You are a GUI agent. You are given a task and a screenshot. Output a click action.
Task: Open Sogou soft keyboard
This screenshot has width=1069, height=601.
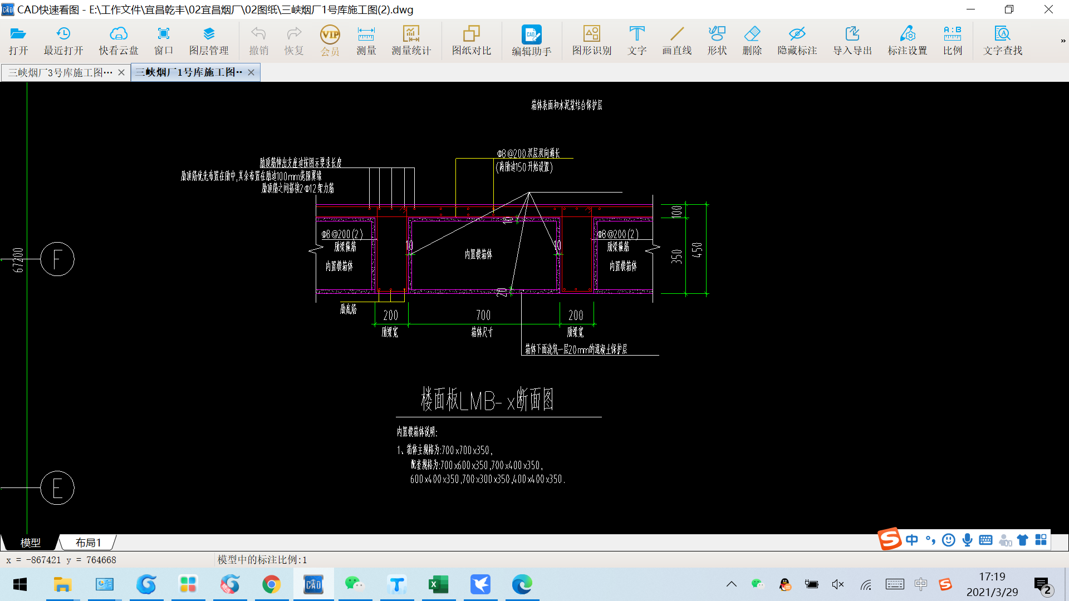coord(985,540)
